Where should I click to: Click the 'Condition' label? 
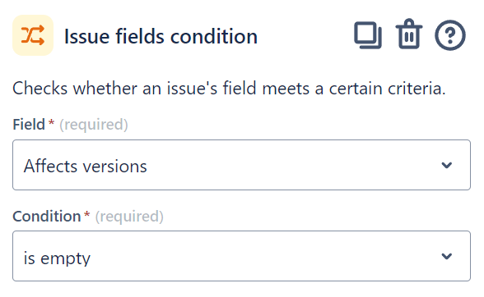[x=47, y=216]
